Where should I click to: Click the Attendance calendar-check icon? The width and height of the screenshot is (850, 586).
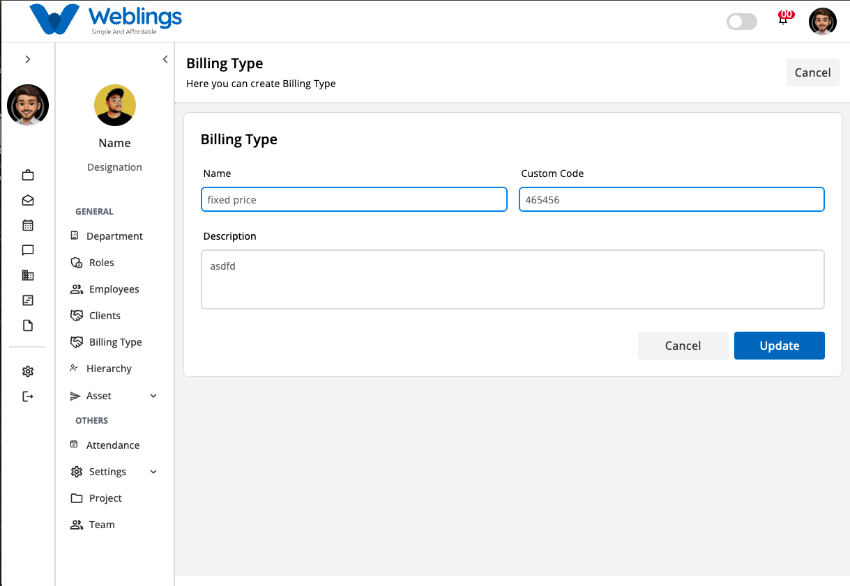tap(74, 445)
